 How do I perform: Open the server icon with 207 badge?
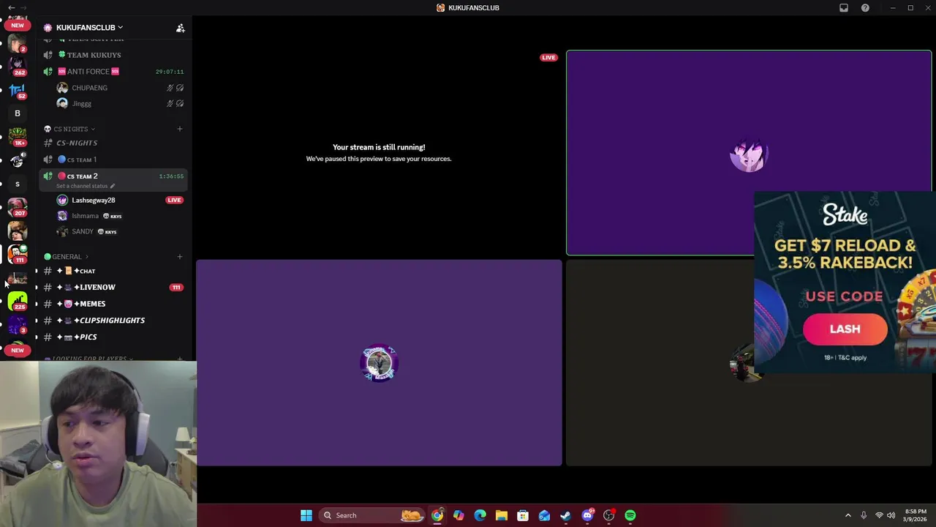click(18, 207)
